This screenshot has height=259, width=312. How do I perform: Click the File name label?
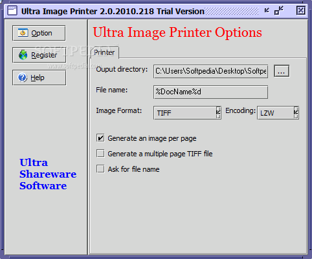click(x=112, y=90)
